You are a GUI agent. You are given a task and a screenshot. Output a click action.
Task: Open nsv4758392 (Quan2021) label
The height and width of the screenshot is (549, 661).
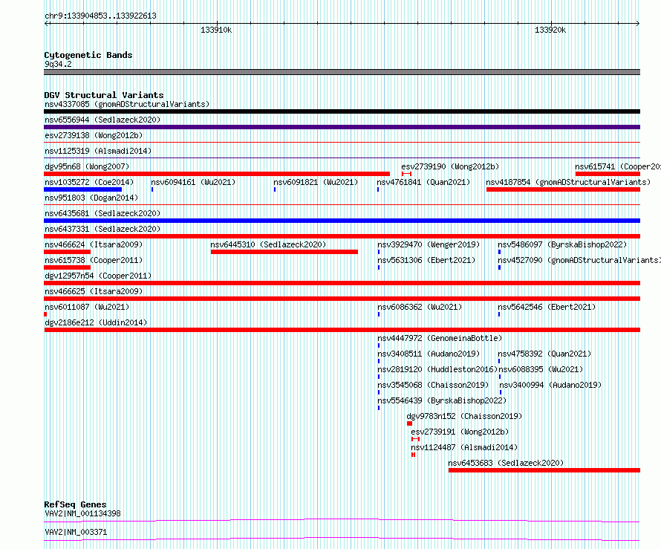pyautogui.click(x=544, y=354)
